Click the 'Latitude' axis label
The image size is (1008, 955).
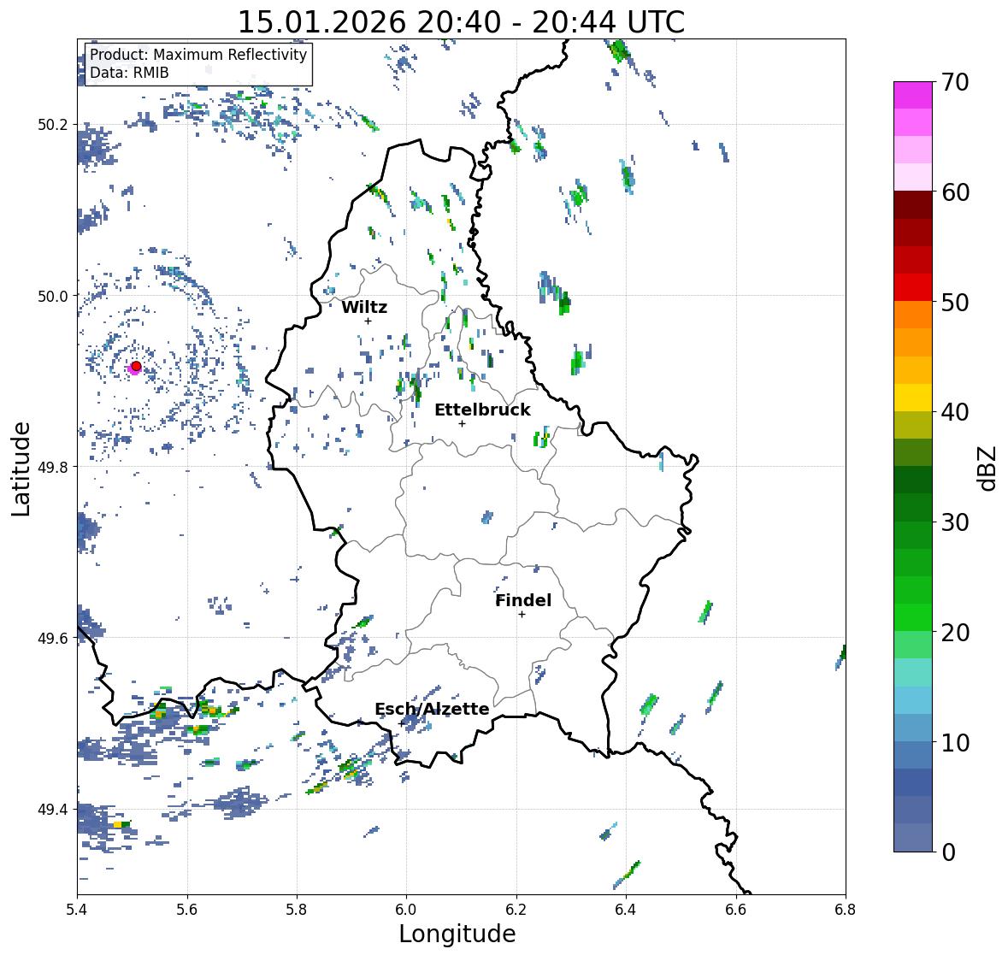(21, 469)
